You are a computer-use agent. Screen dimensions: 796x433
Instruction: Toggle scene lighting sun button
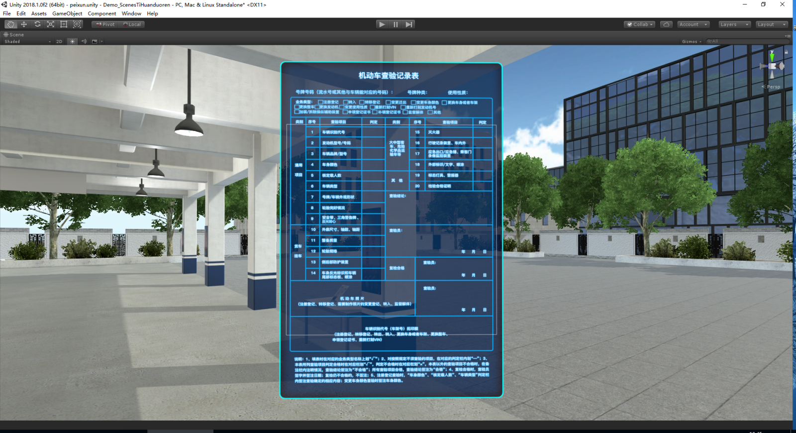coord(73,42)
